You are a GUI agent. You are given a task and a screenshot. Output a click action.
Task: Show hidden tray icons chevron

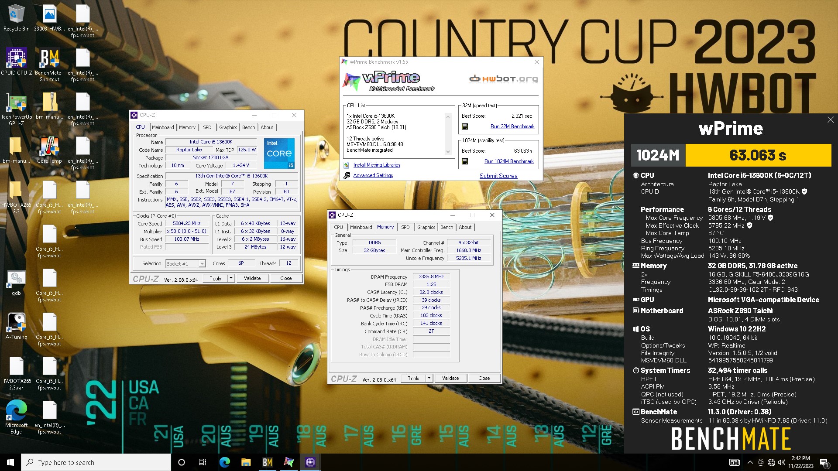pyautogui.click(x=750, y=462)
